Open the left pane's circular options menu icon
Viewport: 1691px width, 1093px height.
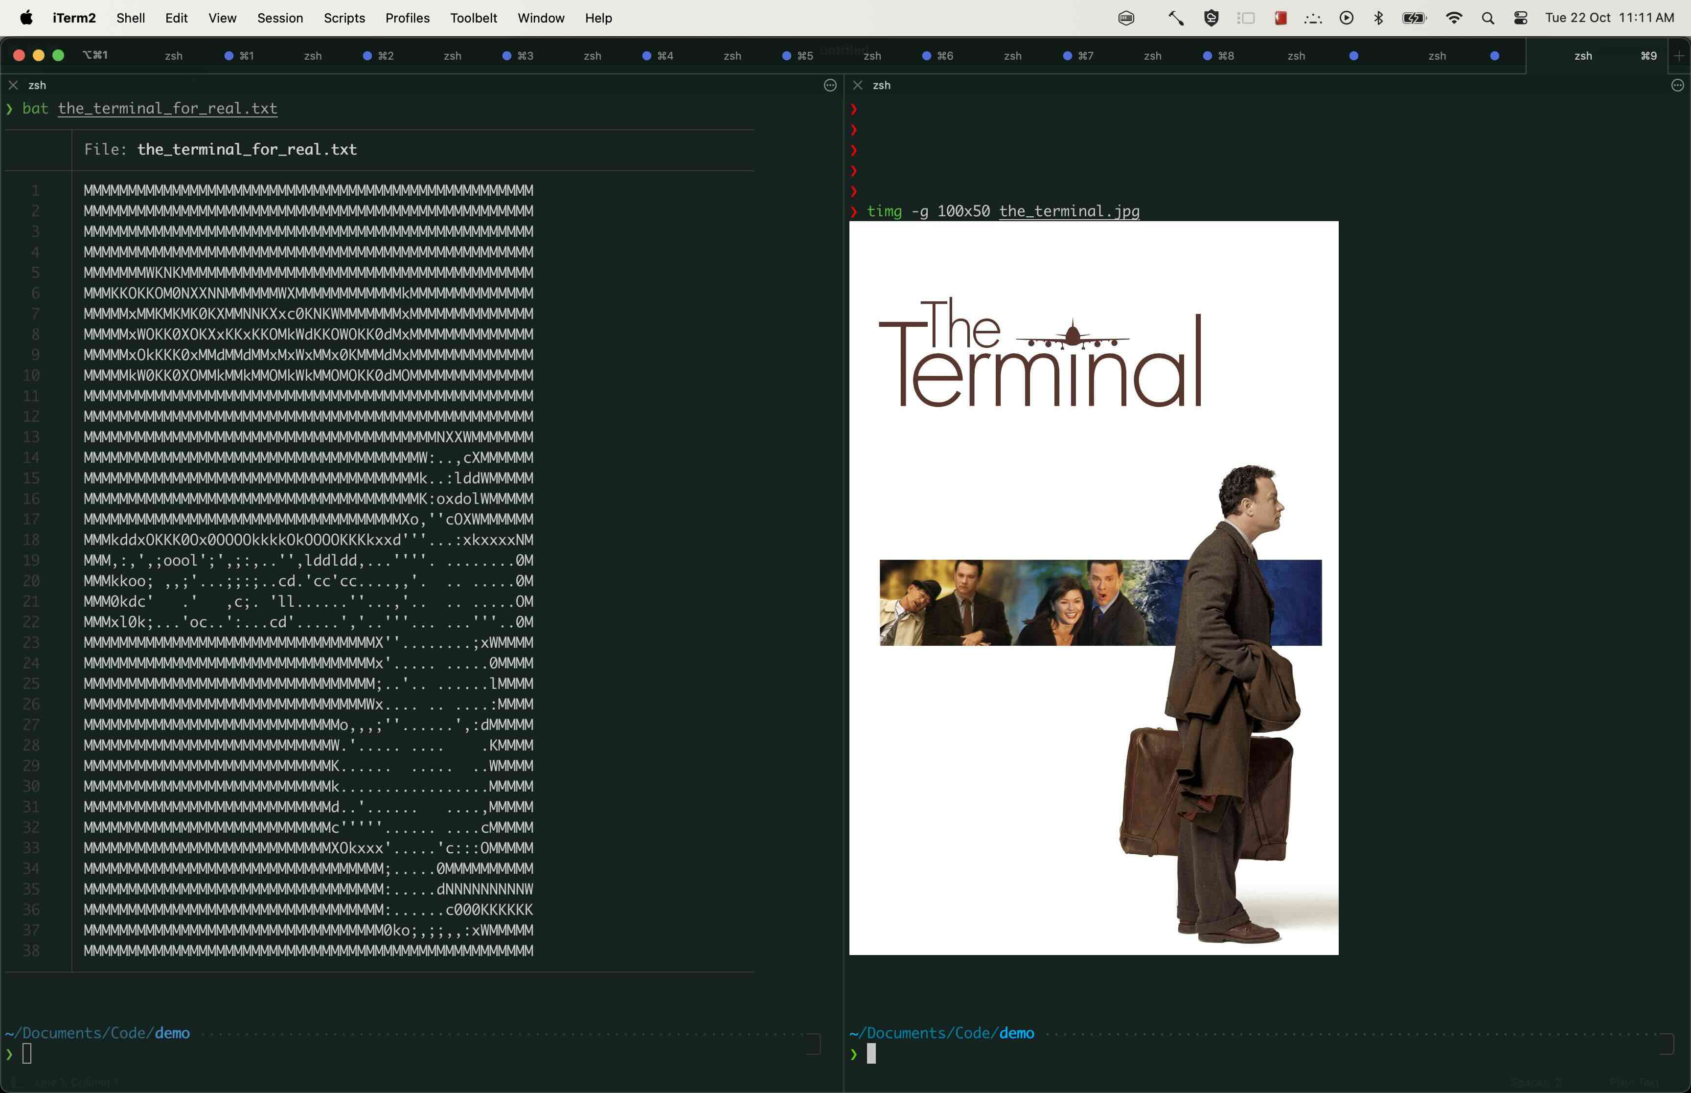(x=829, y=85)
